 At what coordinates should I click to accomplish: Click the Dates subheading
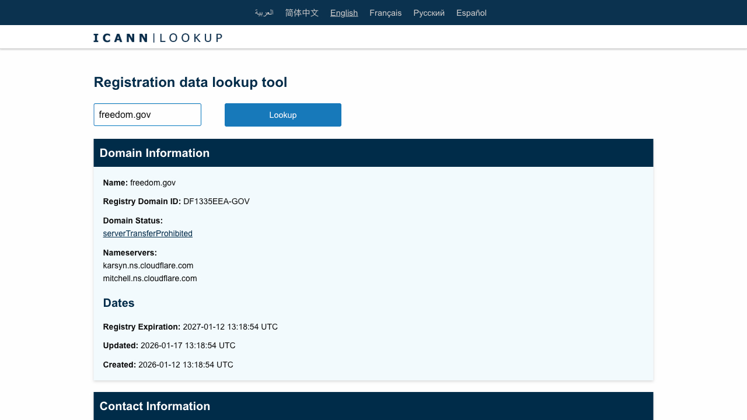[x=118, y=303]
